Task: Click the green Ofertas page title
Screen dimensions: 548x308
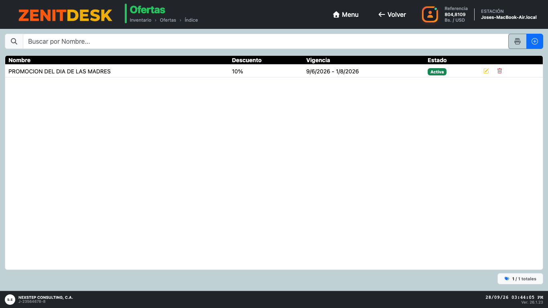Action: 147,10
